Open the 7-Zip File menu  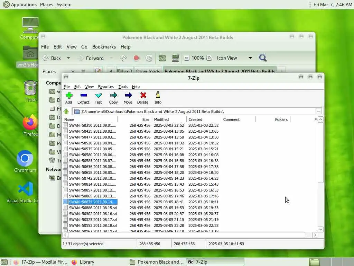pyautogui.click(x=67, y=87)
